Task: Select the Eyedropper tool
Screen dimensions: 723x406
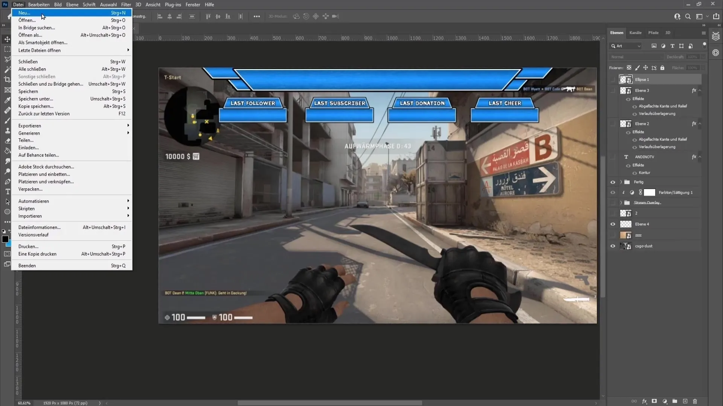Action: 7,100
